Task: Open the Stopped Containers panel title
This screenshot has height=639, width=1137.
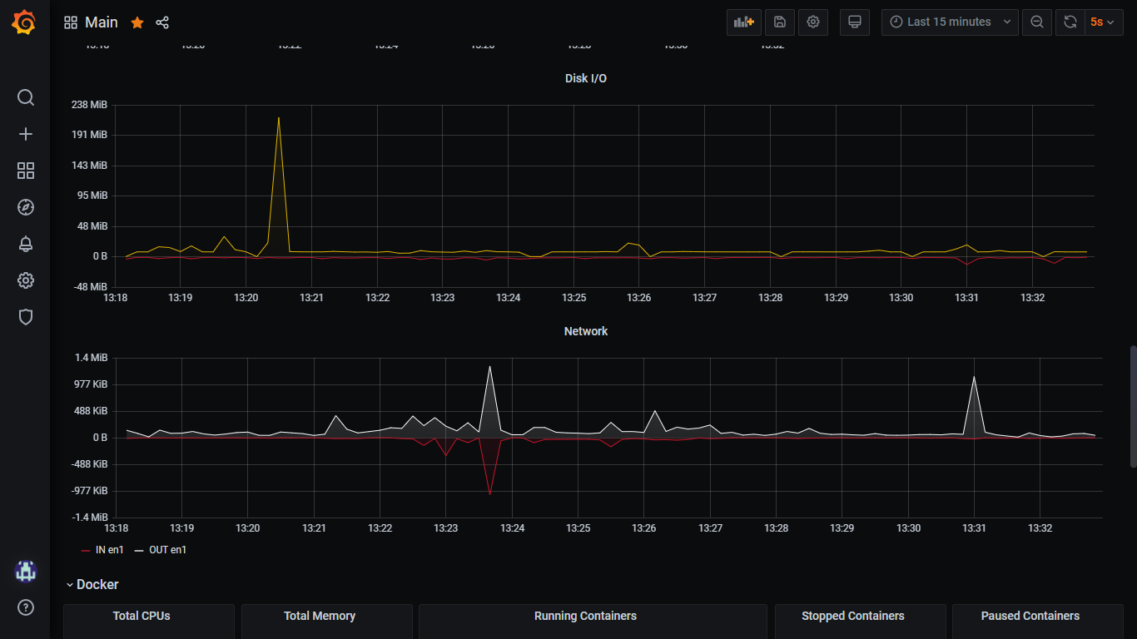Action: click(x=852, y=616)
